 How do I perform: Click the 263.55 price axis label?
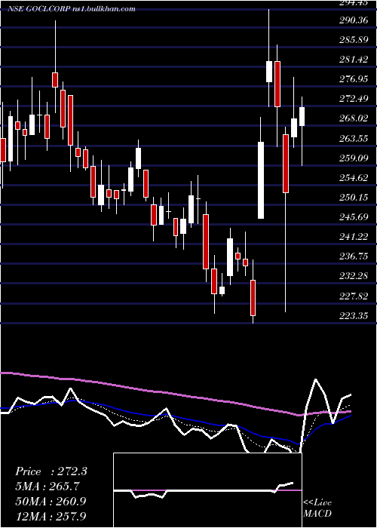tap(354, 138)
